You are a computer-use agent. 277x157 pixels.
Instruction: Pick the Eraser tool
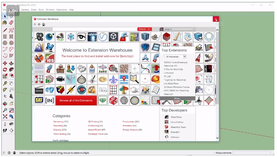(x=11, y=22)
